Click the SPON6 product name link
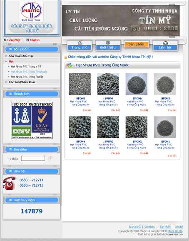 [137, 98]
